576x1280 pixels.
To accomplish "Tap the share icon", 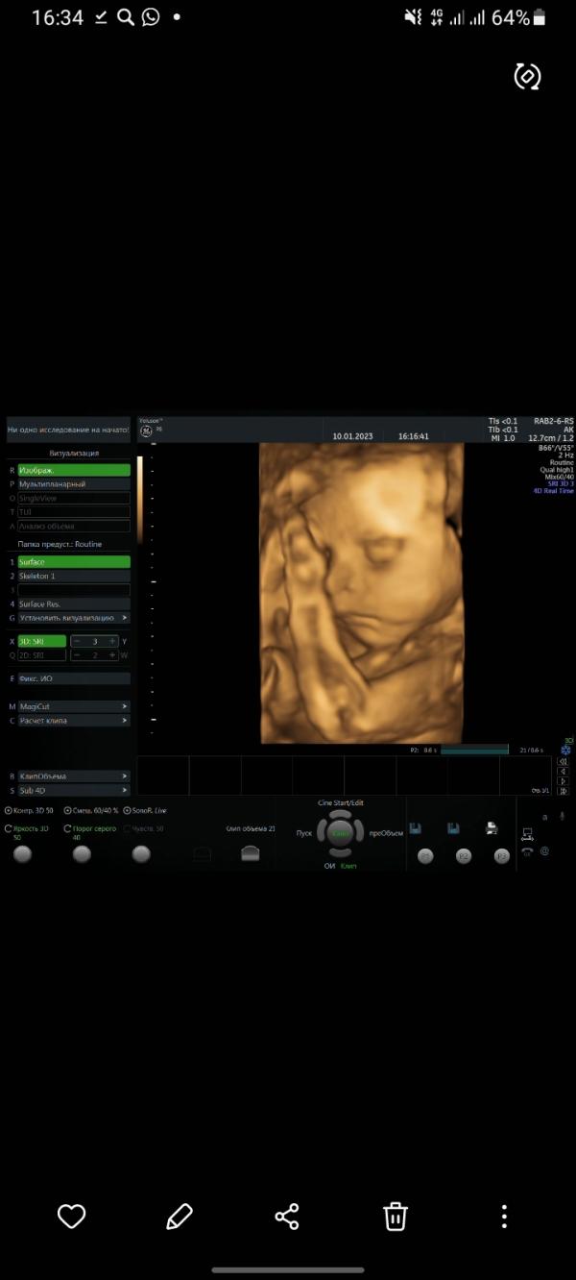I will (x=287, y=1216).
